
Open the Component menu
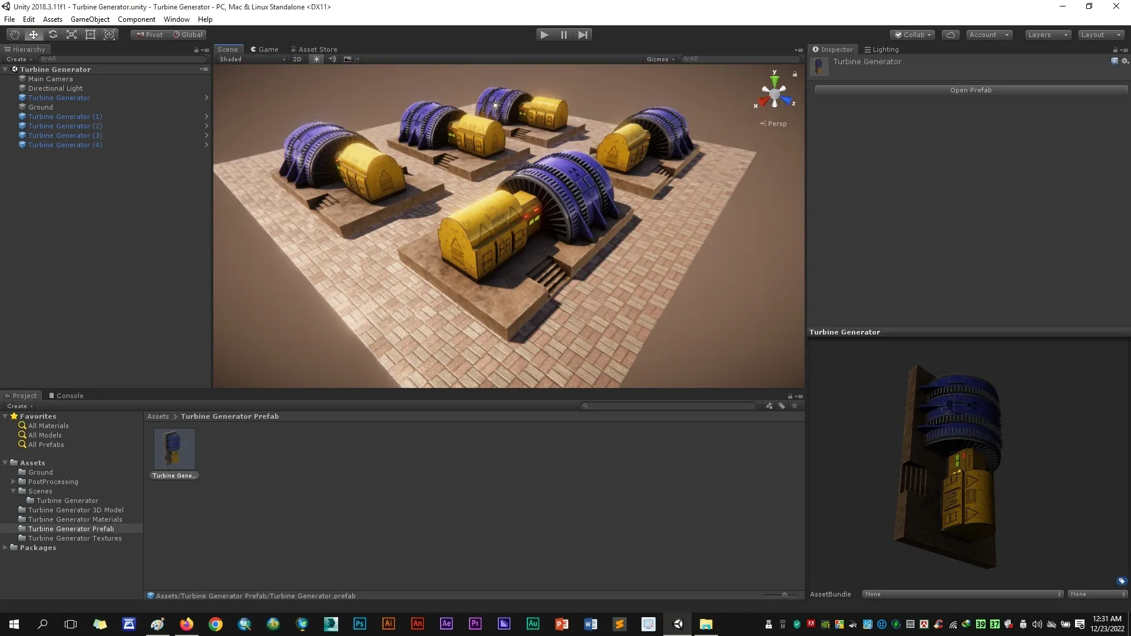pos(137,19)
